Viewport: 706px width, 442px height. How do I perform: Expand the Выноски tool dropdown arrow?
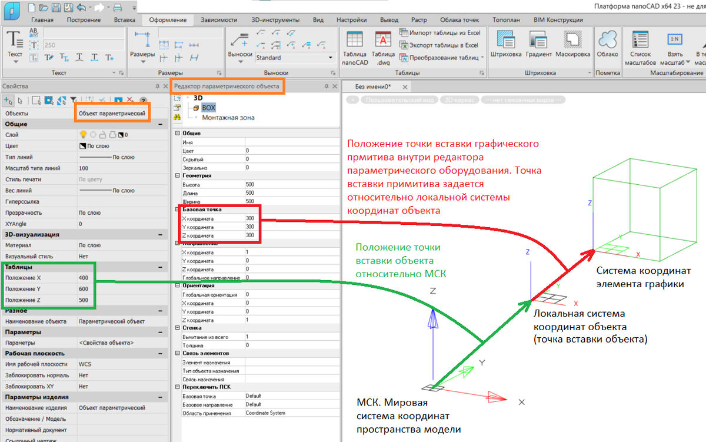240,62
